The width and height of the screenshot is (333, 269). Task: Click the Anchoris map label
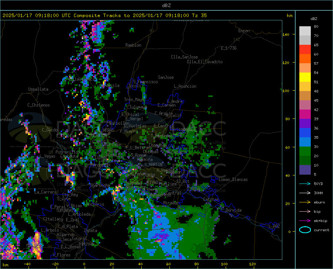coord(95,204)
